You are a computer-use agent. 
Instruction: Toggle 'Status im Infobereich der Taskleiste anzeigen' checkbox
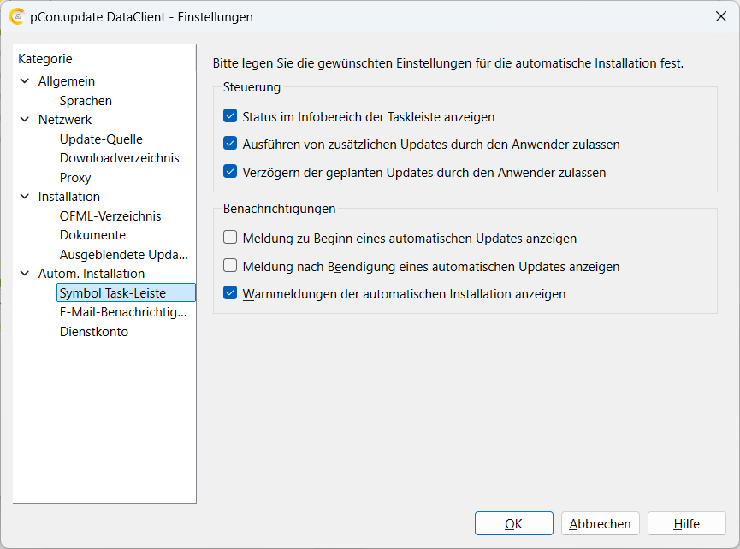230,115
